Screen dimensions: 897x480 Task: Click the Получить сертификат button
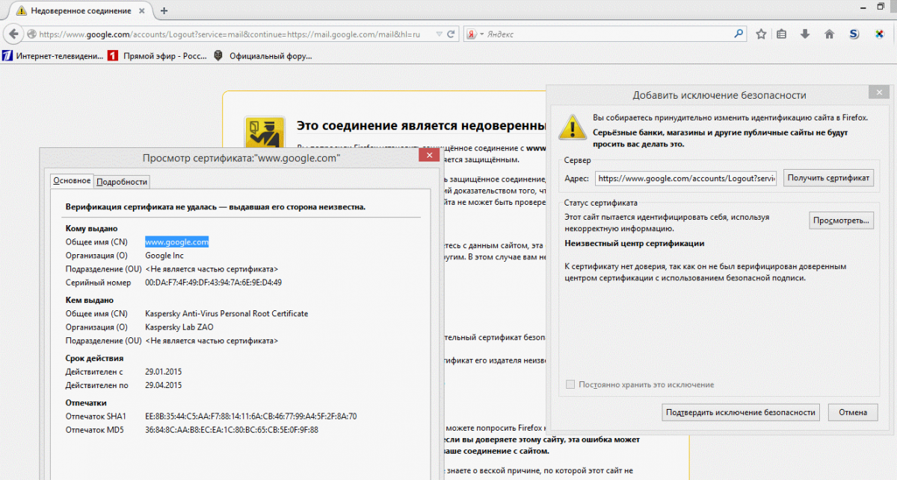click(828, 178)
